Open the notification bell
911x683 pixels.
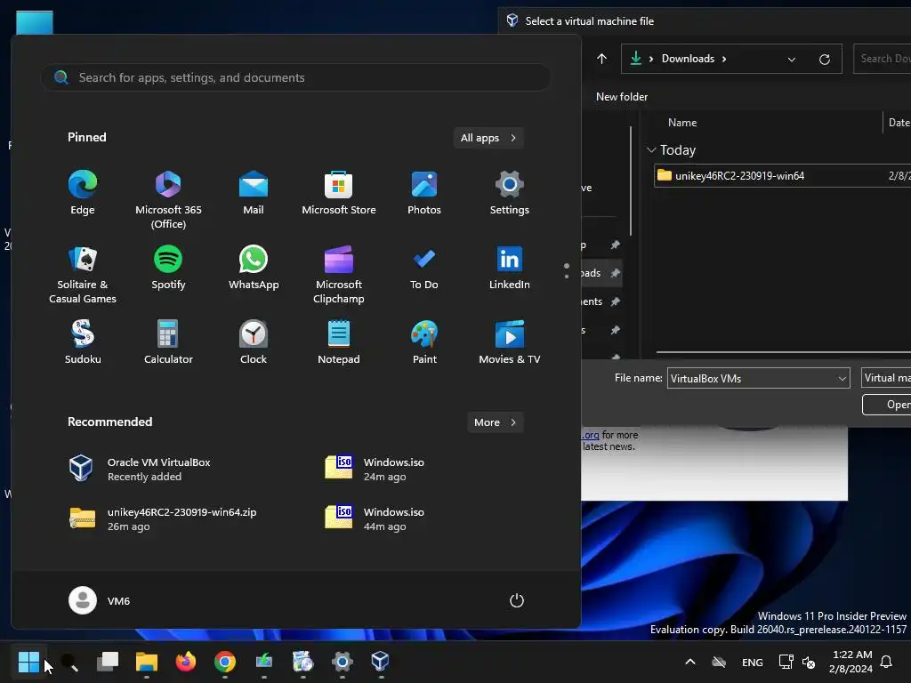(887, 662)
